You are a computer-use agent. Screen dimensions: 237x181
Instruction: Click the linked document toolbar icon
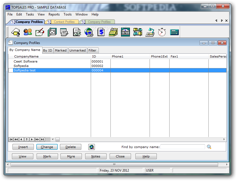[77, 32]
